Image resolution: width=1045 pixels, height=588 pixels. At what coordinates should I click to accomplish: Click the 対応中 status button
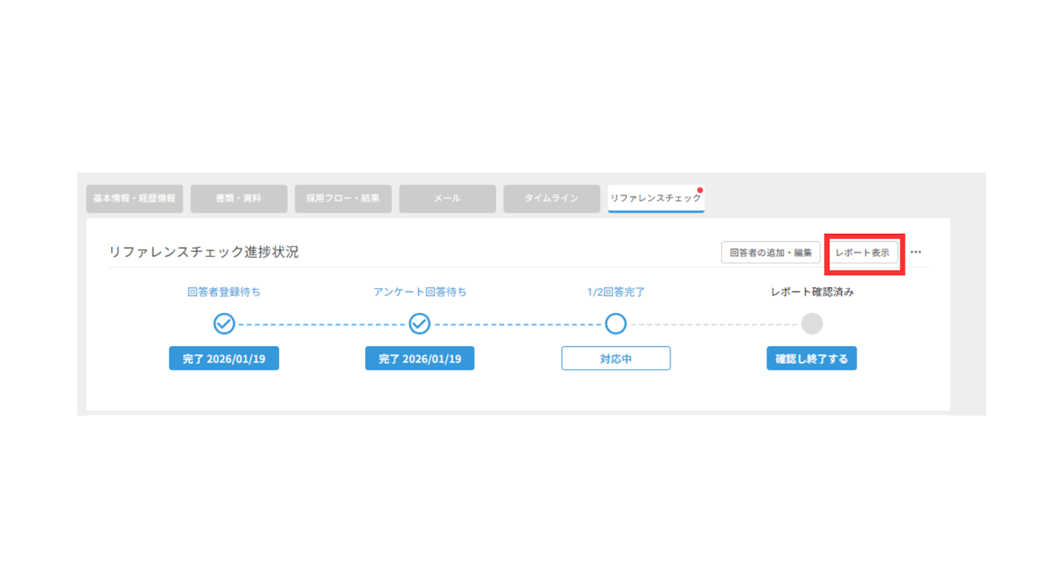[615, 359]
